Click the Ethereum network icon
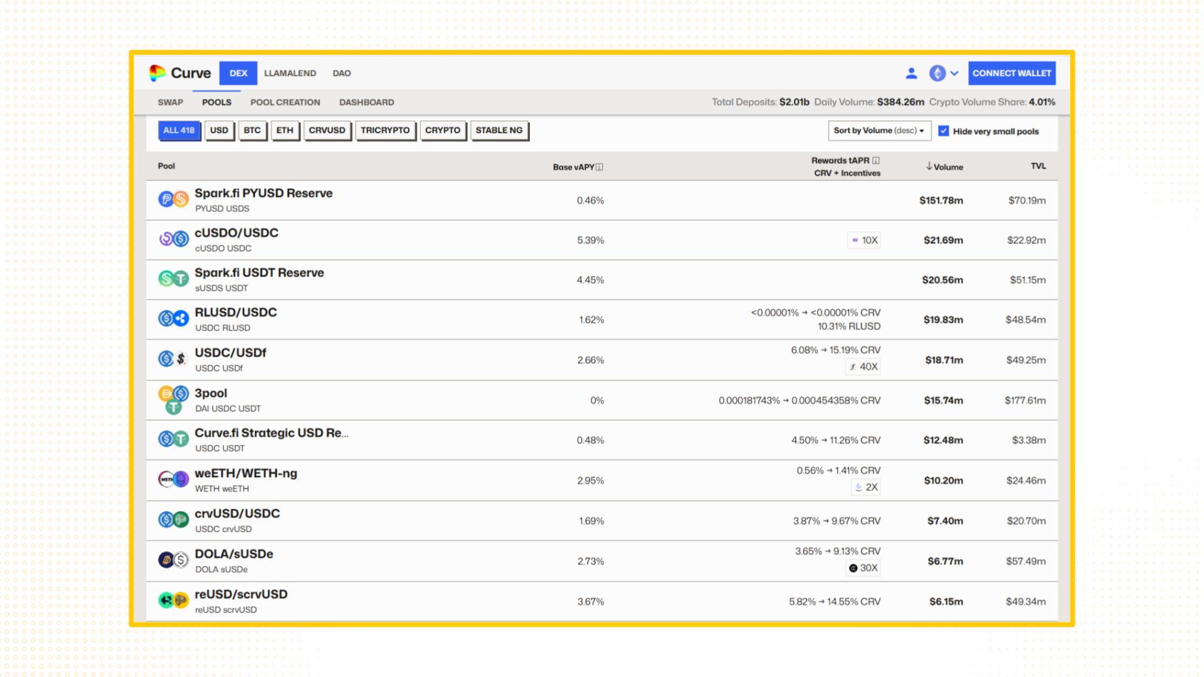This screenshot has height=677, width=1204. (937, 73)
